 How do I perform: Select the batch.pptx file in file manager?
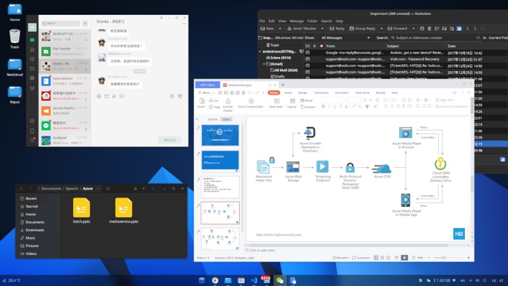click(x=81, y=210)
